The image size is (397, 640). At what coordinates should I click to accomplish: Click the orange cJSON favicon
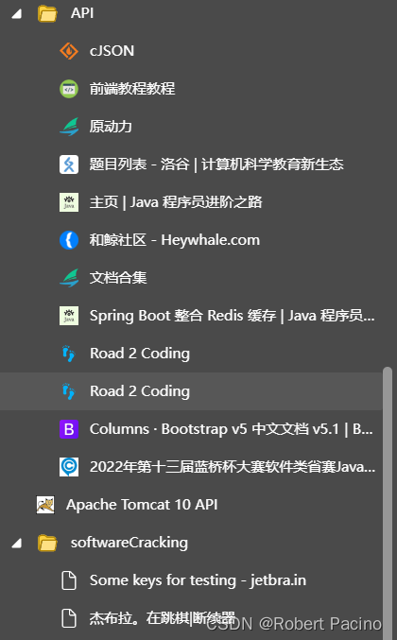point(69,51)
